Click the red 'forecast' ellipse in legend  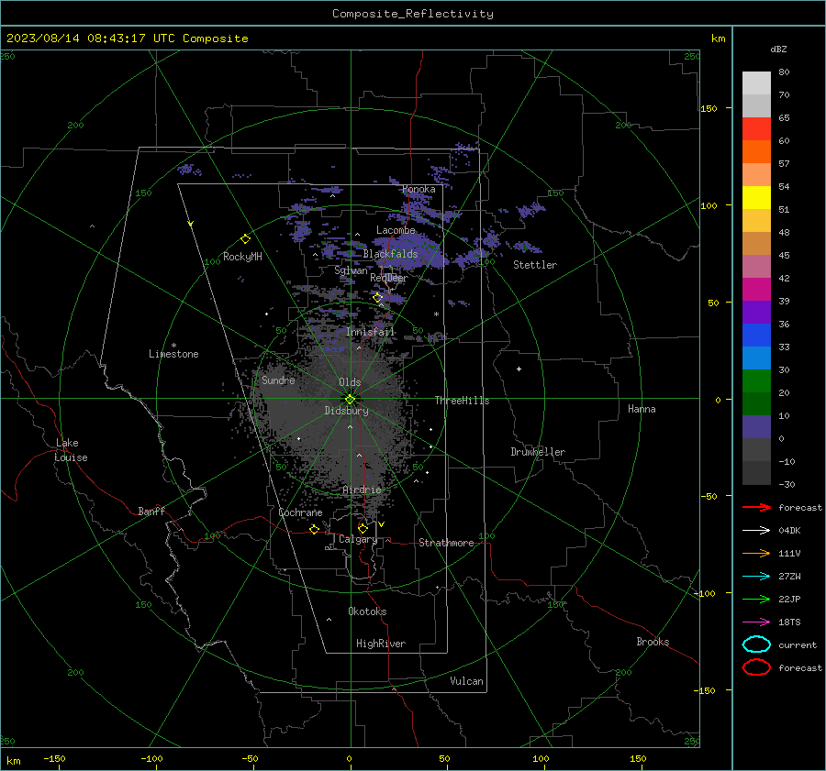tap(756, 667)
